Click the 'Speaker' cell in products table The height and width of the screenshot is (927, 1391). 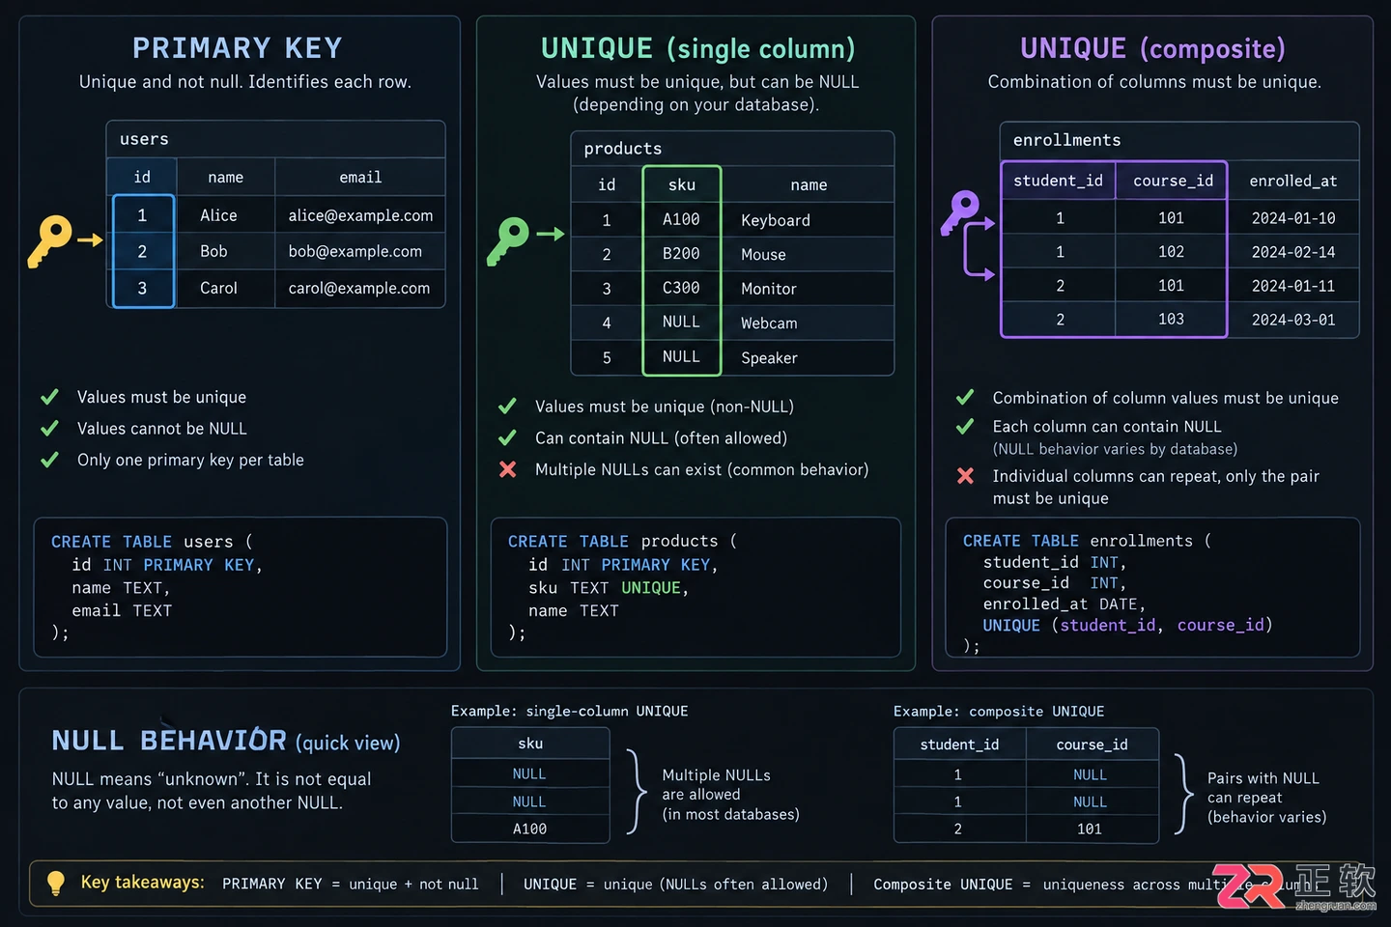[808, 357]
